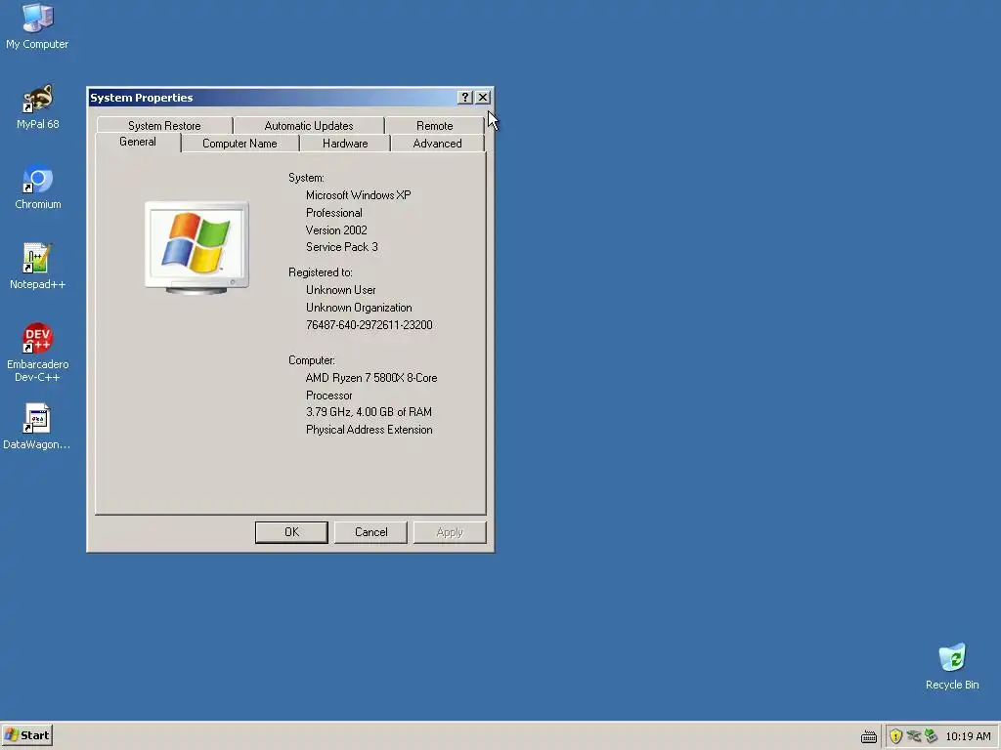Switch to the Computer Name tab

click(240, 144)
